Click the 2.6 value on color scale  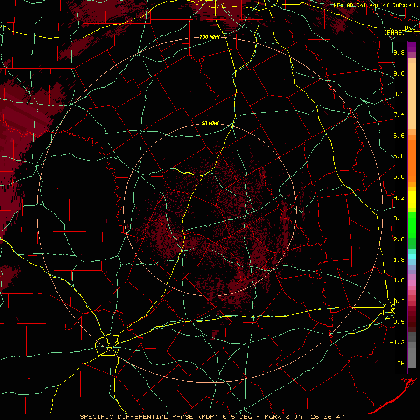(399, 239)
